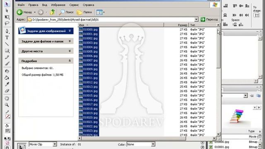Click the Black and White colors icon
Viewport: 265px width, 149px height.
click(x=5, y=139)
